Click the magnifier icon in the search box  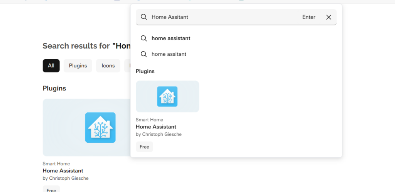pyautogui.click(x=143, y=17)
